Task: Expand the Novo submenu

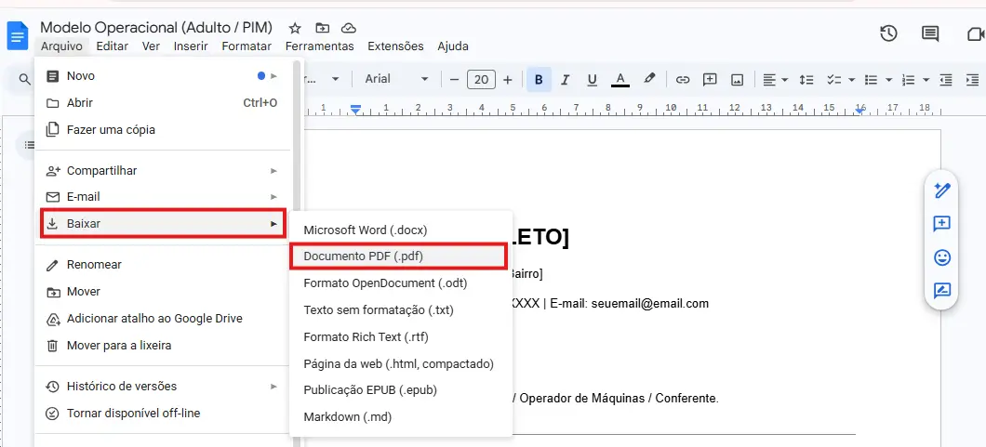Action: point(164,76)
